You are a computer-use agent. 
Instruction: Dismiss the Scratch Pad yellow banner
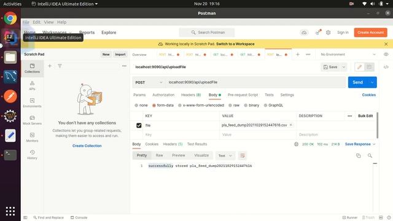pos(386,44)
